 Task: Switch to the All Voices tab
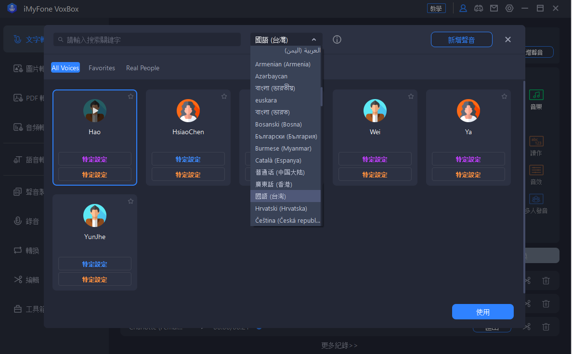(65, 68)
